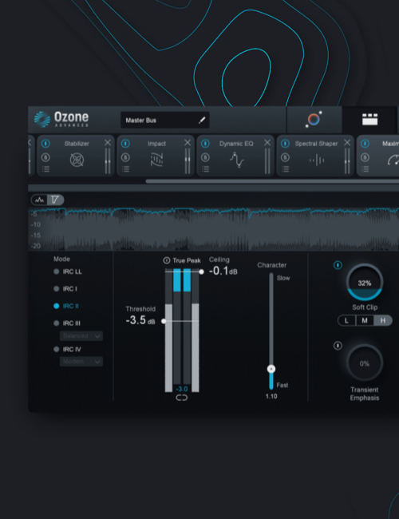Select the Dynamic EQ curve icon
399x519 pixels.
pos(236,160)
